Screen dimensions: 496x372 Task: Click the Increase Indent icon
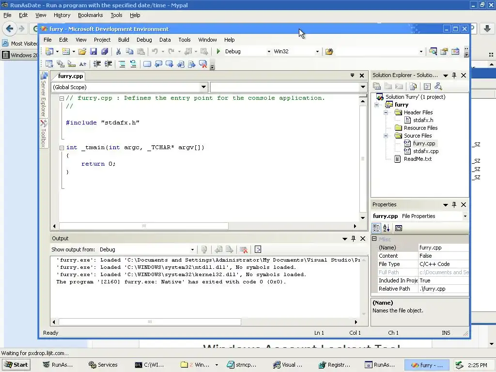[108, 64]
